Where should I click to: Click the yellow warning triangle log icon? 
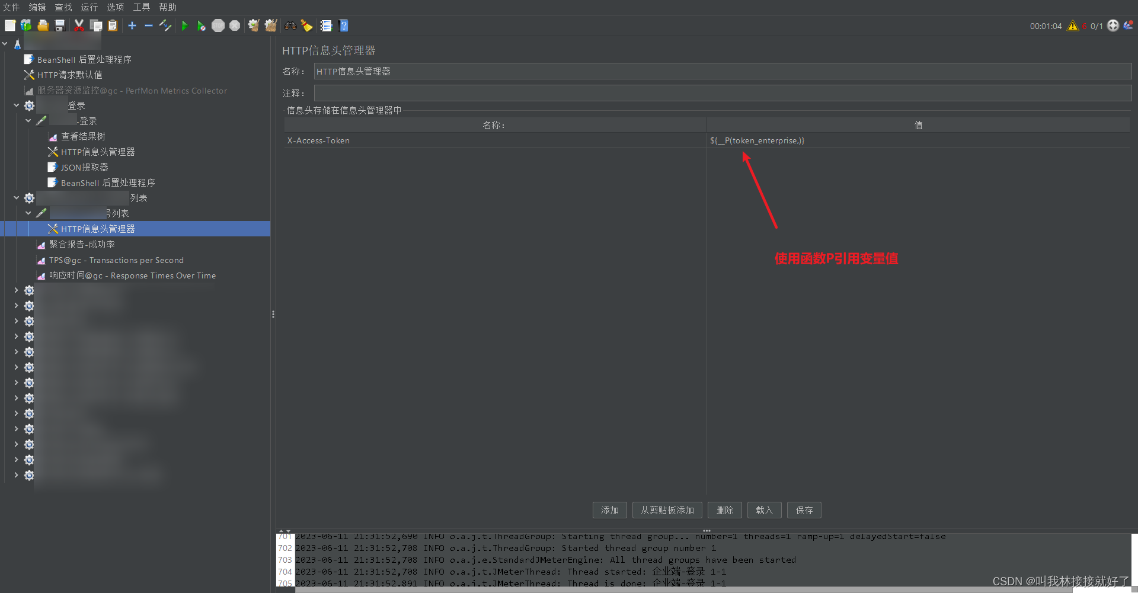pyautogui.click(x=1073, y=25)
